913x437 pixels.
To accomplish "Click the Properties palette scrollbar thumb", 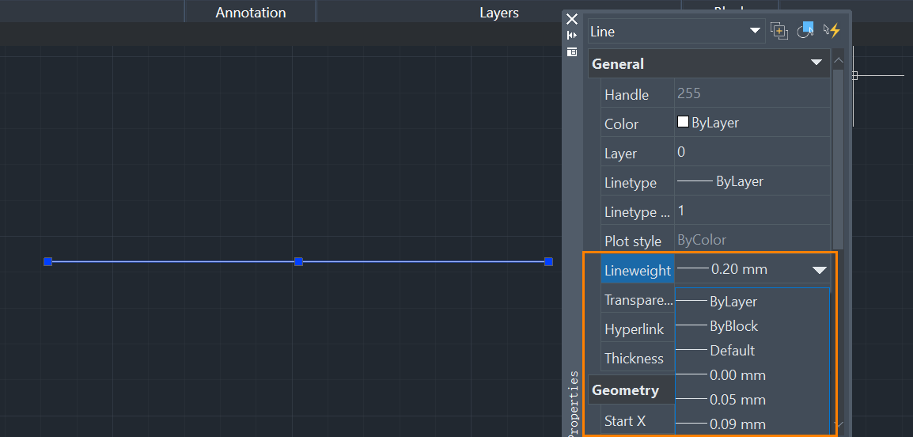I will (x=838, y=160).
